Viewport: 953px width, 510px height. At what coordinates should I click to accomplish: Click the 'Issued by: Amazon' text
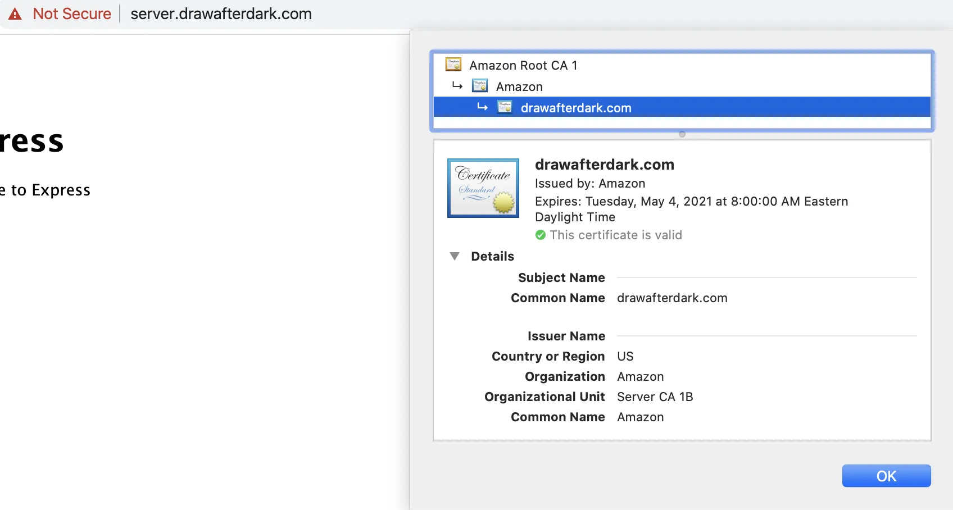(x=590, y=184)
